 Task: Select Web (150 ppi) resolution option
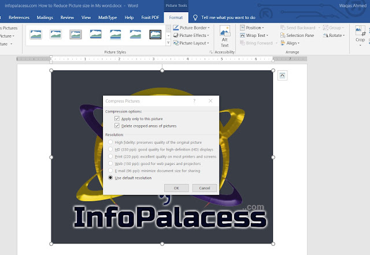[x=110, y=163]
